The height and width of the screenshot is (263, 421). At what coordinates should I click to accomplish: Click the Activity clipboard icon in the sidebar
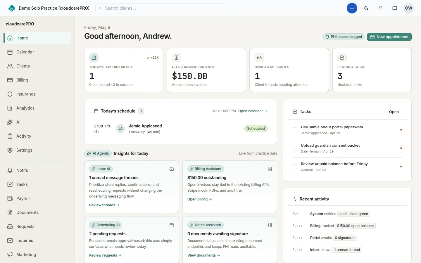click(x=10, y=136)
